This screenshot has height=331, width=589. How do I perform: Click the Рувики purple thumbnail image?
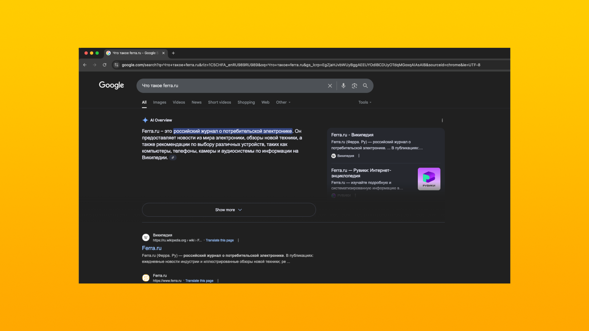click(429, 179)
